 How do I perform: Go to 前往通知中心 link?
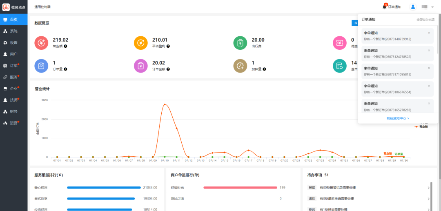pos(398,118)
